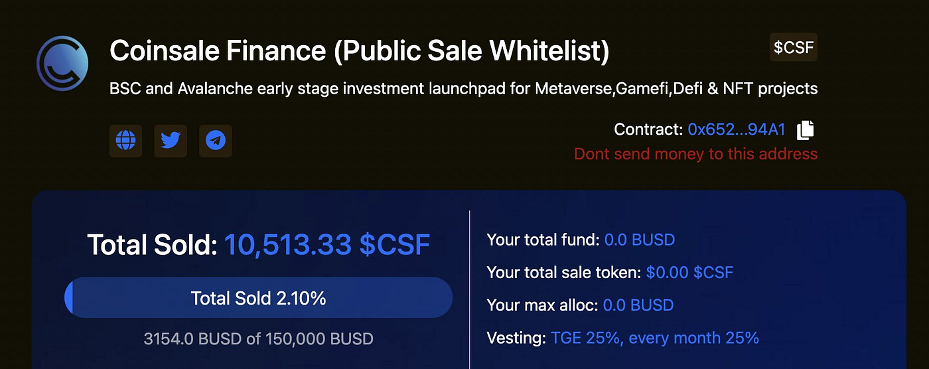Click the 'Contract:' label
The height and width of the screenshot is (369, 929).
tap(648, 129)
